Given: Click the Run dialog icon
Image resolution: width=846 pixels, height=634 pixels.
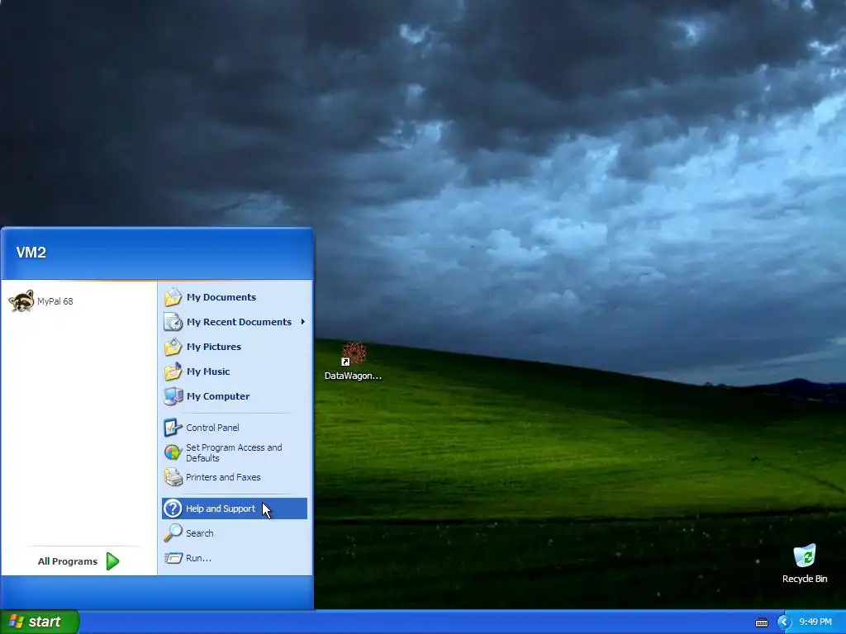Looking at the screenshot, I should 173,558.
